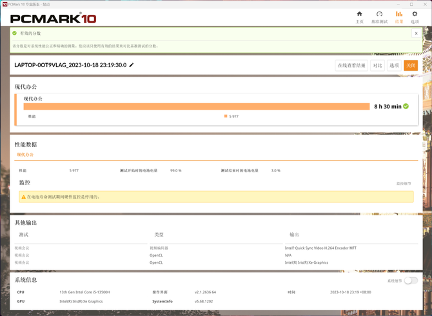This screenshot has width=432, height=316.
Task: Click the v2.1.2636 64 version value
Action: (x=205, y=292)
